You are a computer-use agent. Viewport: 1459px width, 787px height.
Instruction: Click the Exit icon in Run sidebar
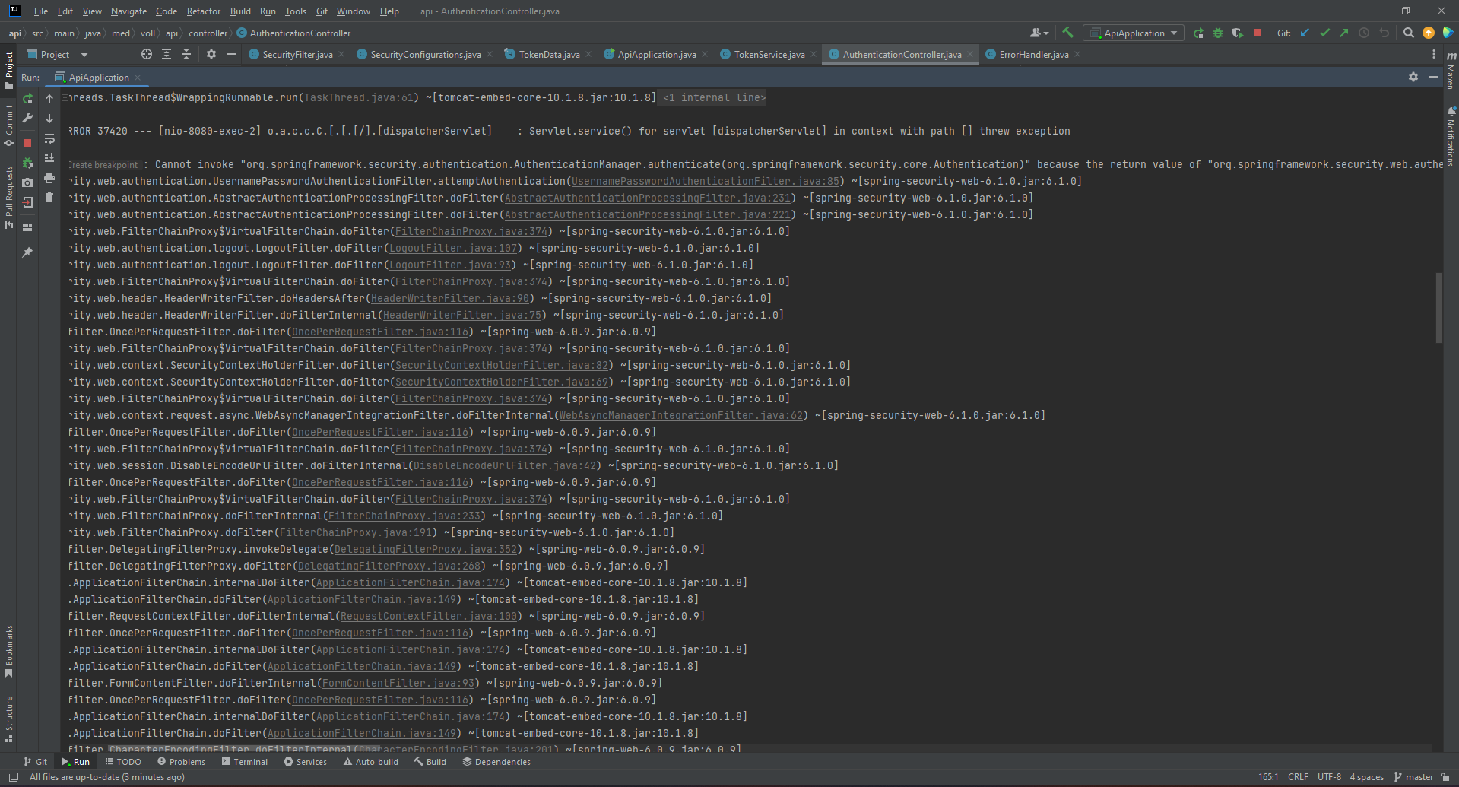click(x=27, y=202)
